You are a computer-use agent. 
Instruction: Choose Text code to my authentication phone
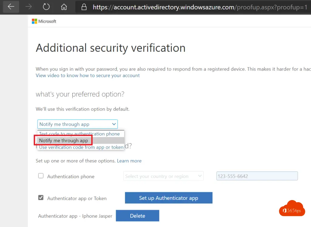point(81,134)
